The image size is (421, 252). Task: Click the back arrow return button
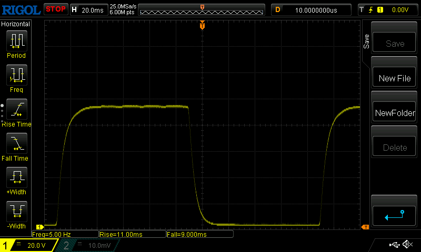394,215
